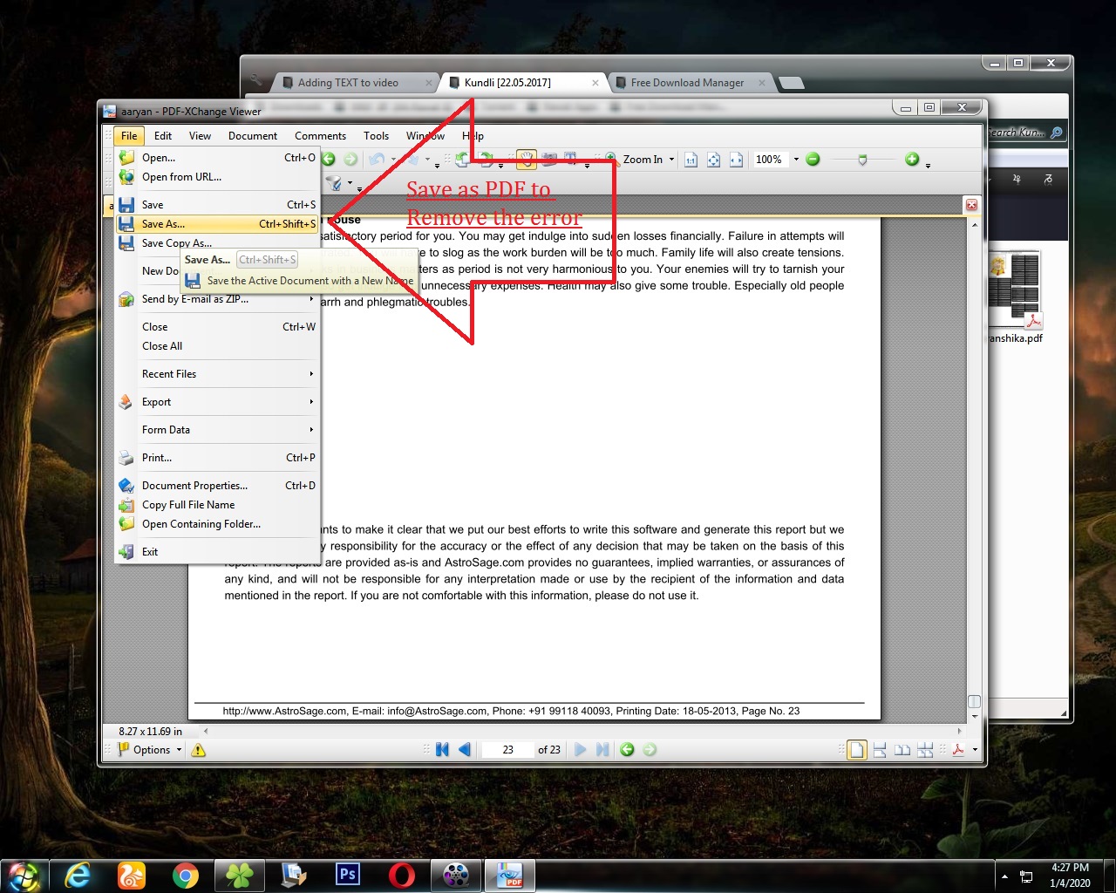The image size is (1116, 893).
Task: Select Save As from the File menu
Action: [162, 224]
